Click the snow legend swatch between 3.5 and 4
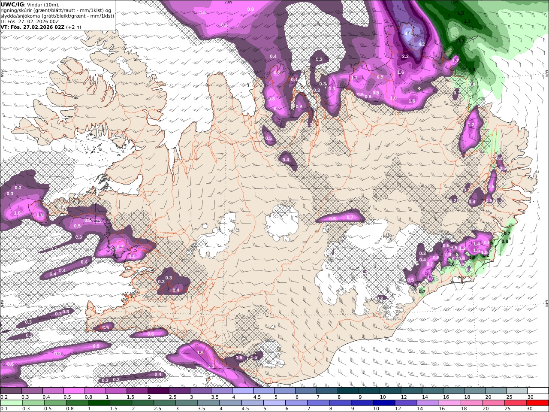549x412 pixels. pyautogui.click(x=221, y=391)
